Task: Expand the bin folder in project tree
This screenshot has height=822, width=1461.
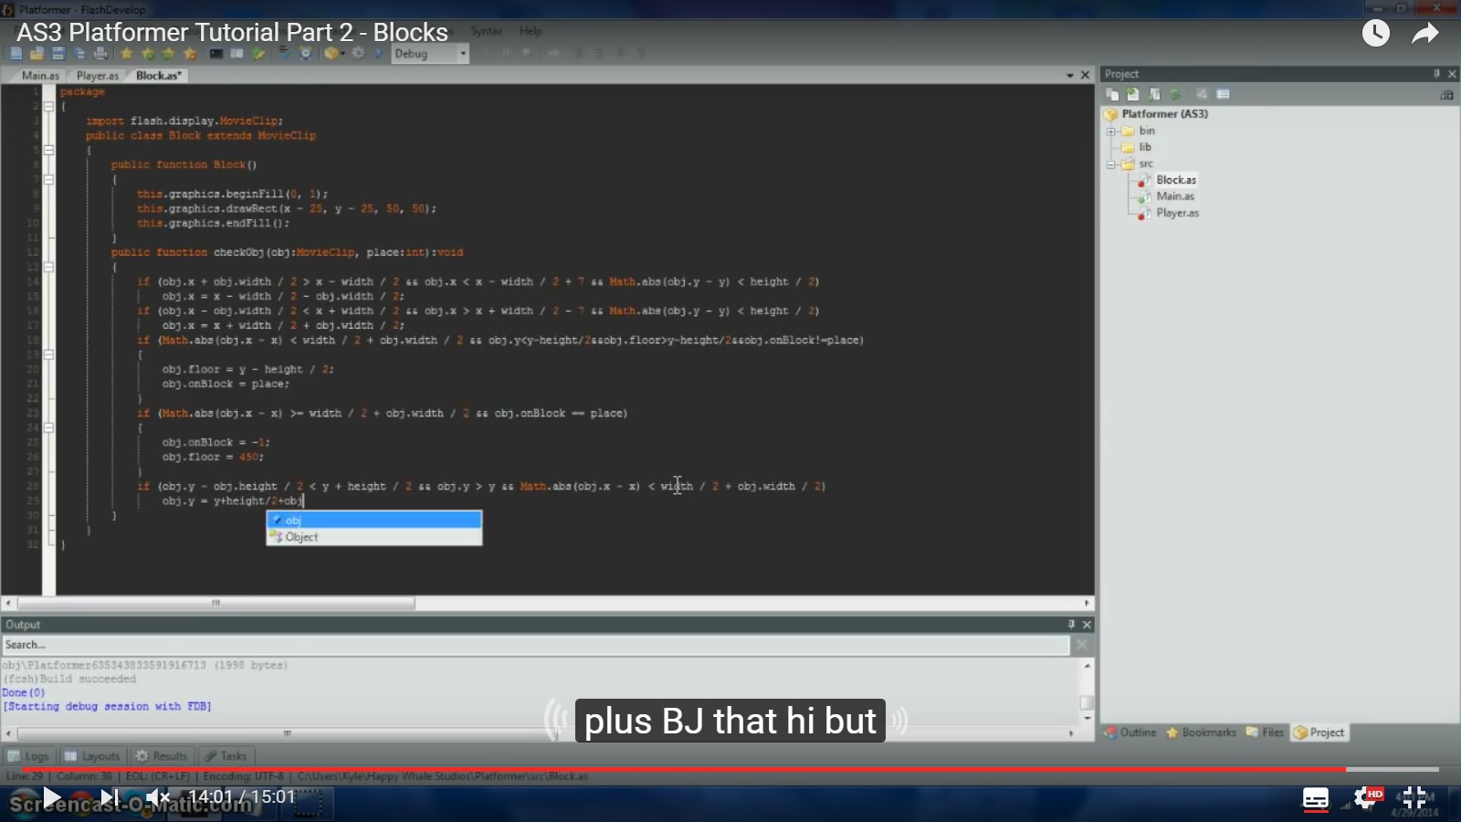Action: (1111, 132)
